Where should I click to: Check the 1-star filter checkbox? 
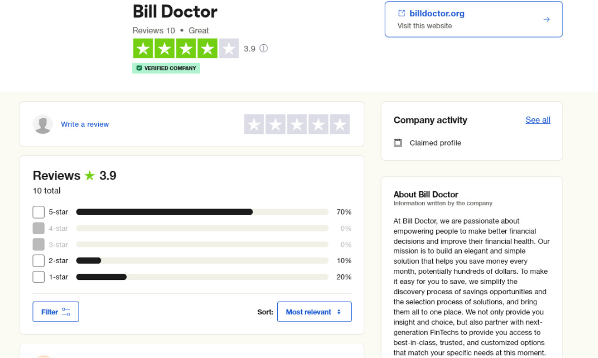[x=38, y=277]
